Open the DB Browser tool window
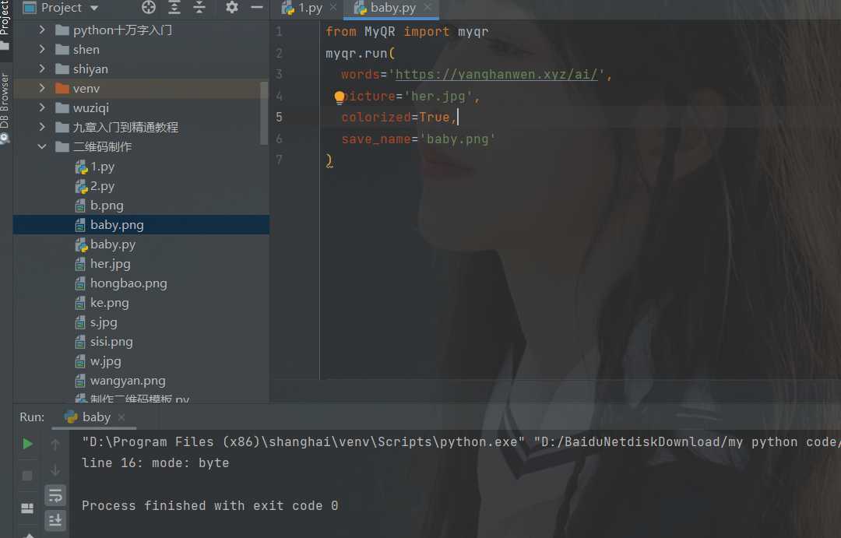The image size is (841, 538). (x=5, y=107)
